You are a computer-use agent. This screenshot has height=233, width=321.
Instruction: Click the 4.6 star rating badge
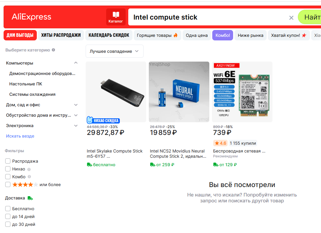tap(220, 143)
